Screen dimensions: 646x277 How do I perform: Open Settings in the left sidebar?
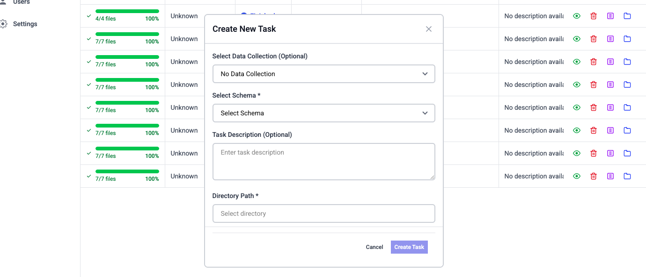coord(25,24)
